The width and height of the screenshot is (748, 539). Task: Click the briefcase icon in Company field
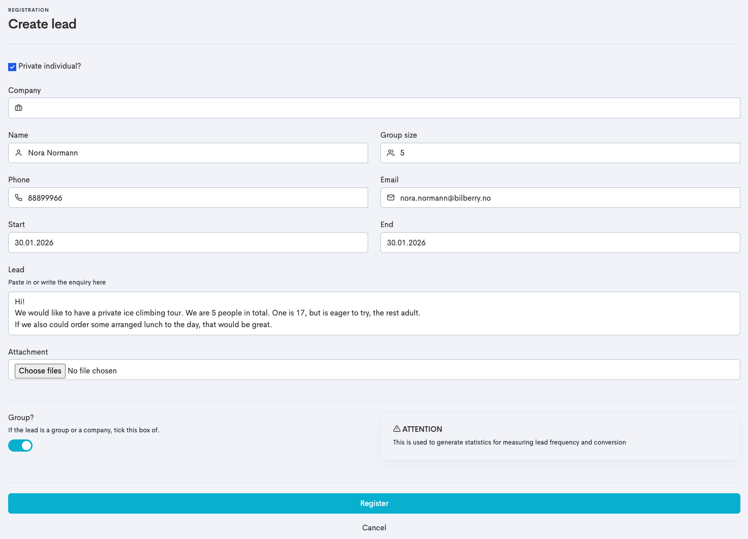pyautogui.click(x=19, y=108)
